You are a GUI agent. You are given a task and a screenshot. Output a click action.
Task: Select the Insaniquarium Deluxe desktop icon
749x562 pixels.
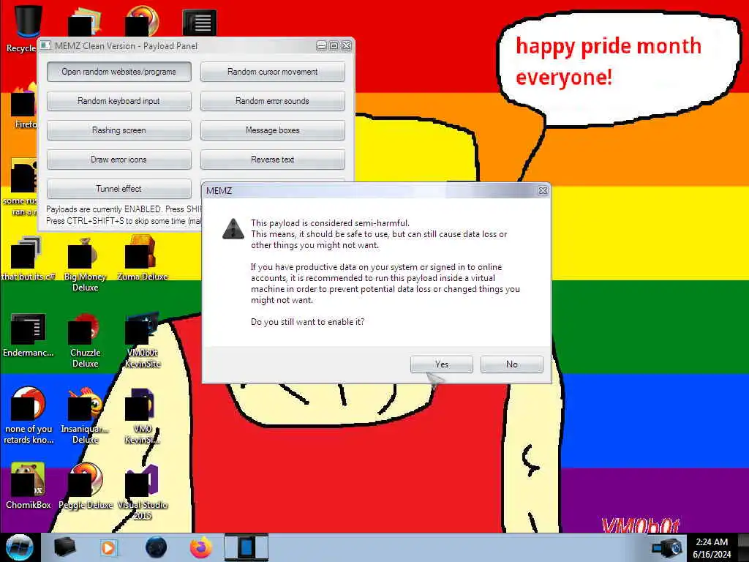click(85, 416)
